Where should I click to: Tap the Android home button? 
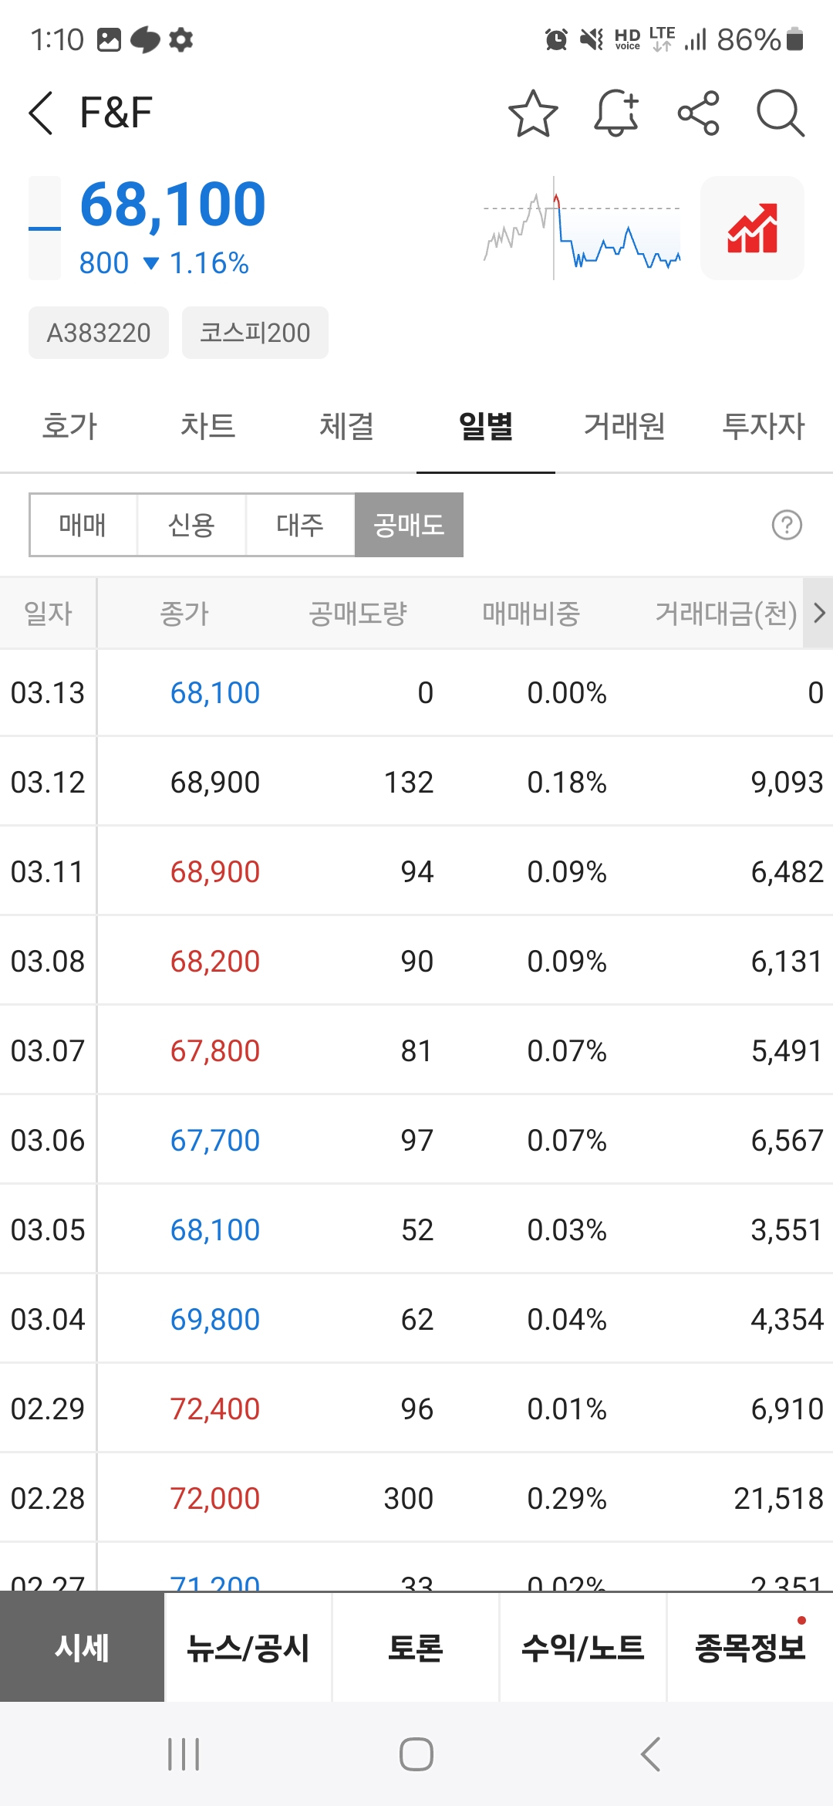click(416, 1754)
